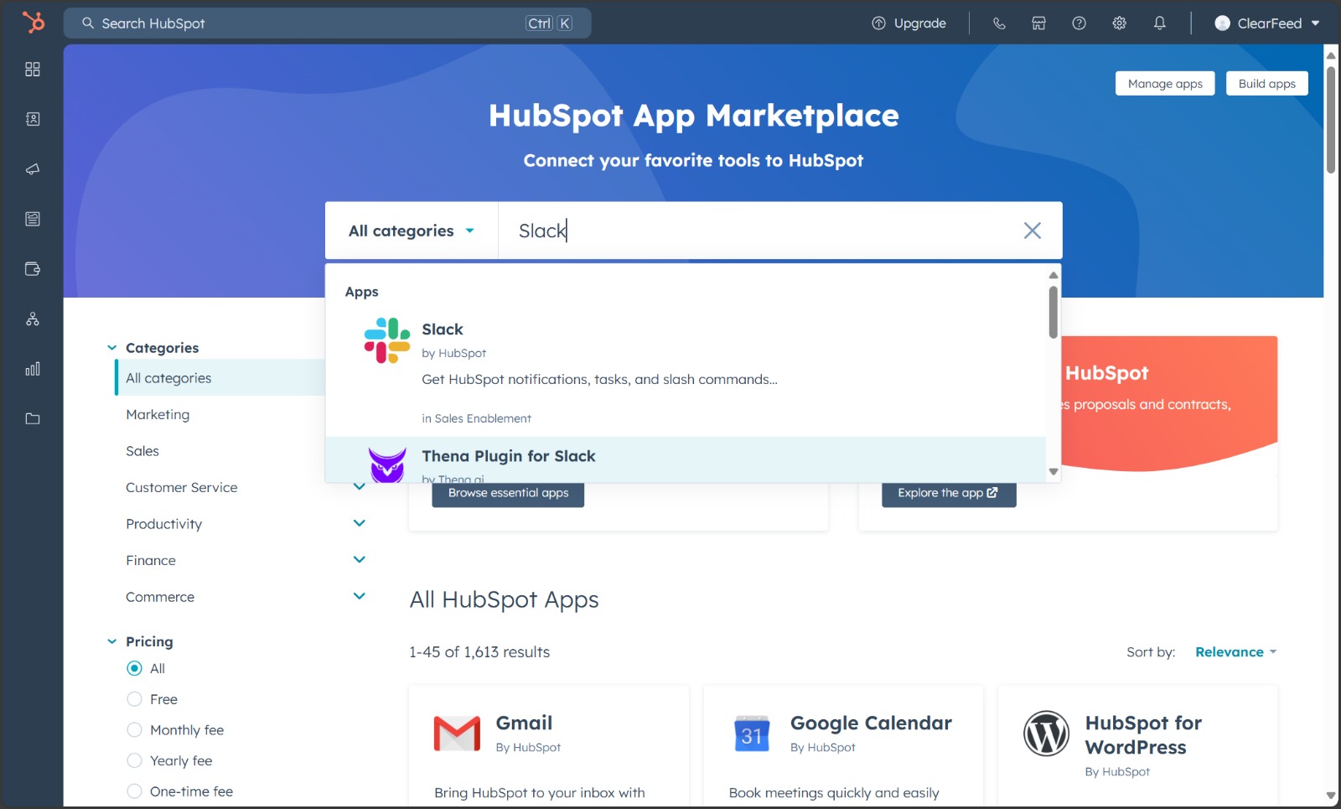Open the Sort by Relevance dropdown

click(1235, 652)
